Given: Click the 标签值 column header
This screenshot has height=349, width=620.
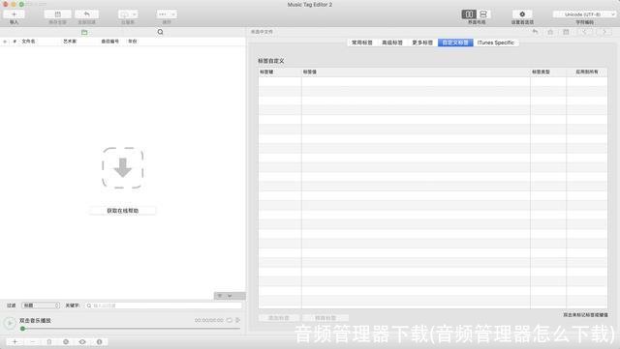Looking at the screenshot, I should [x=416, y=72].
